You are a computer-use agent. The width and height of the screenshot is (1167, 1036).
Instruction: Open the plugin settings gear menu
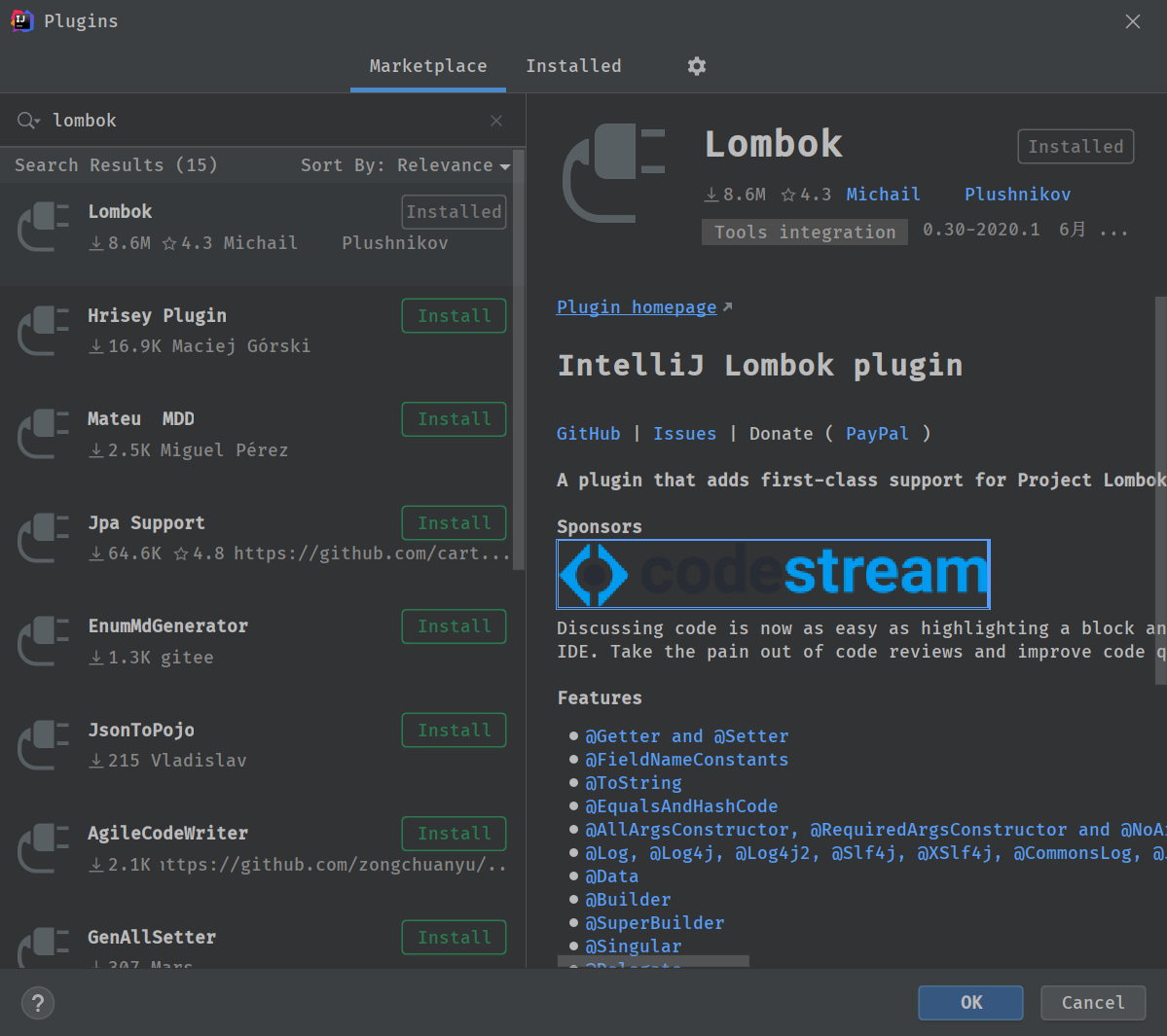(696, 66)
